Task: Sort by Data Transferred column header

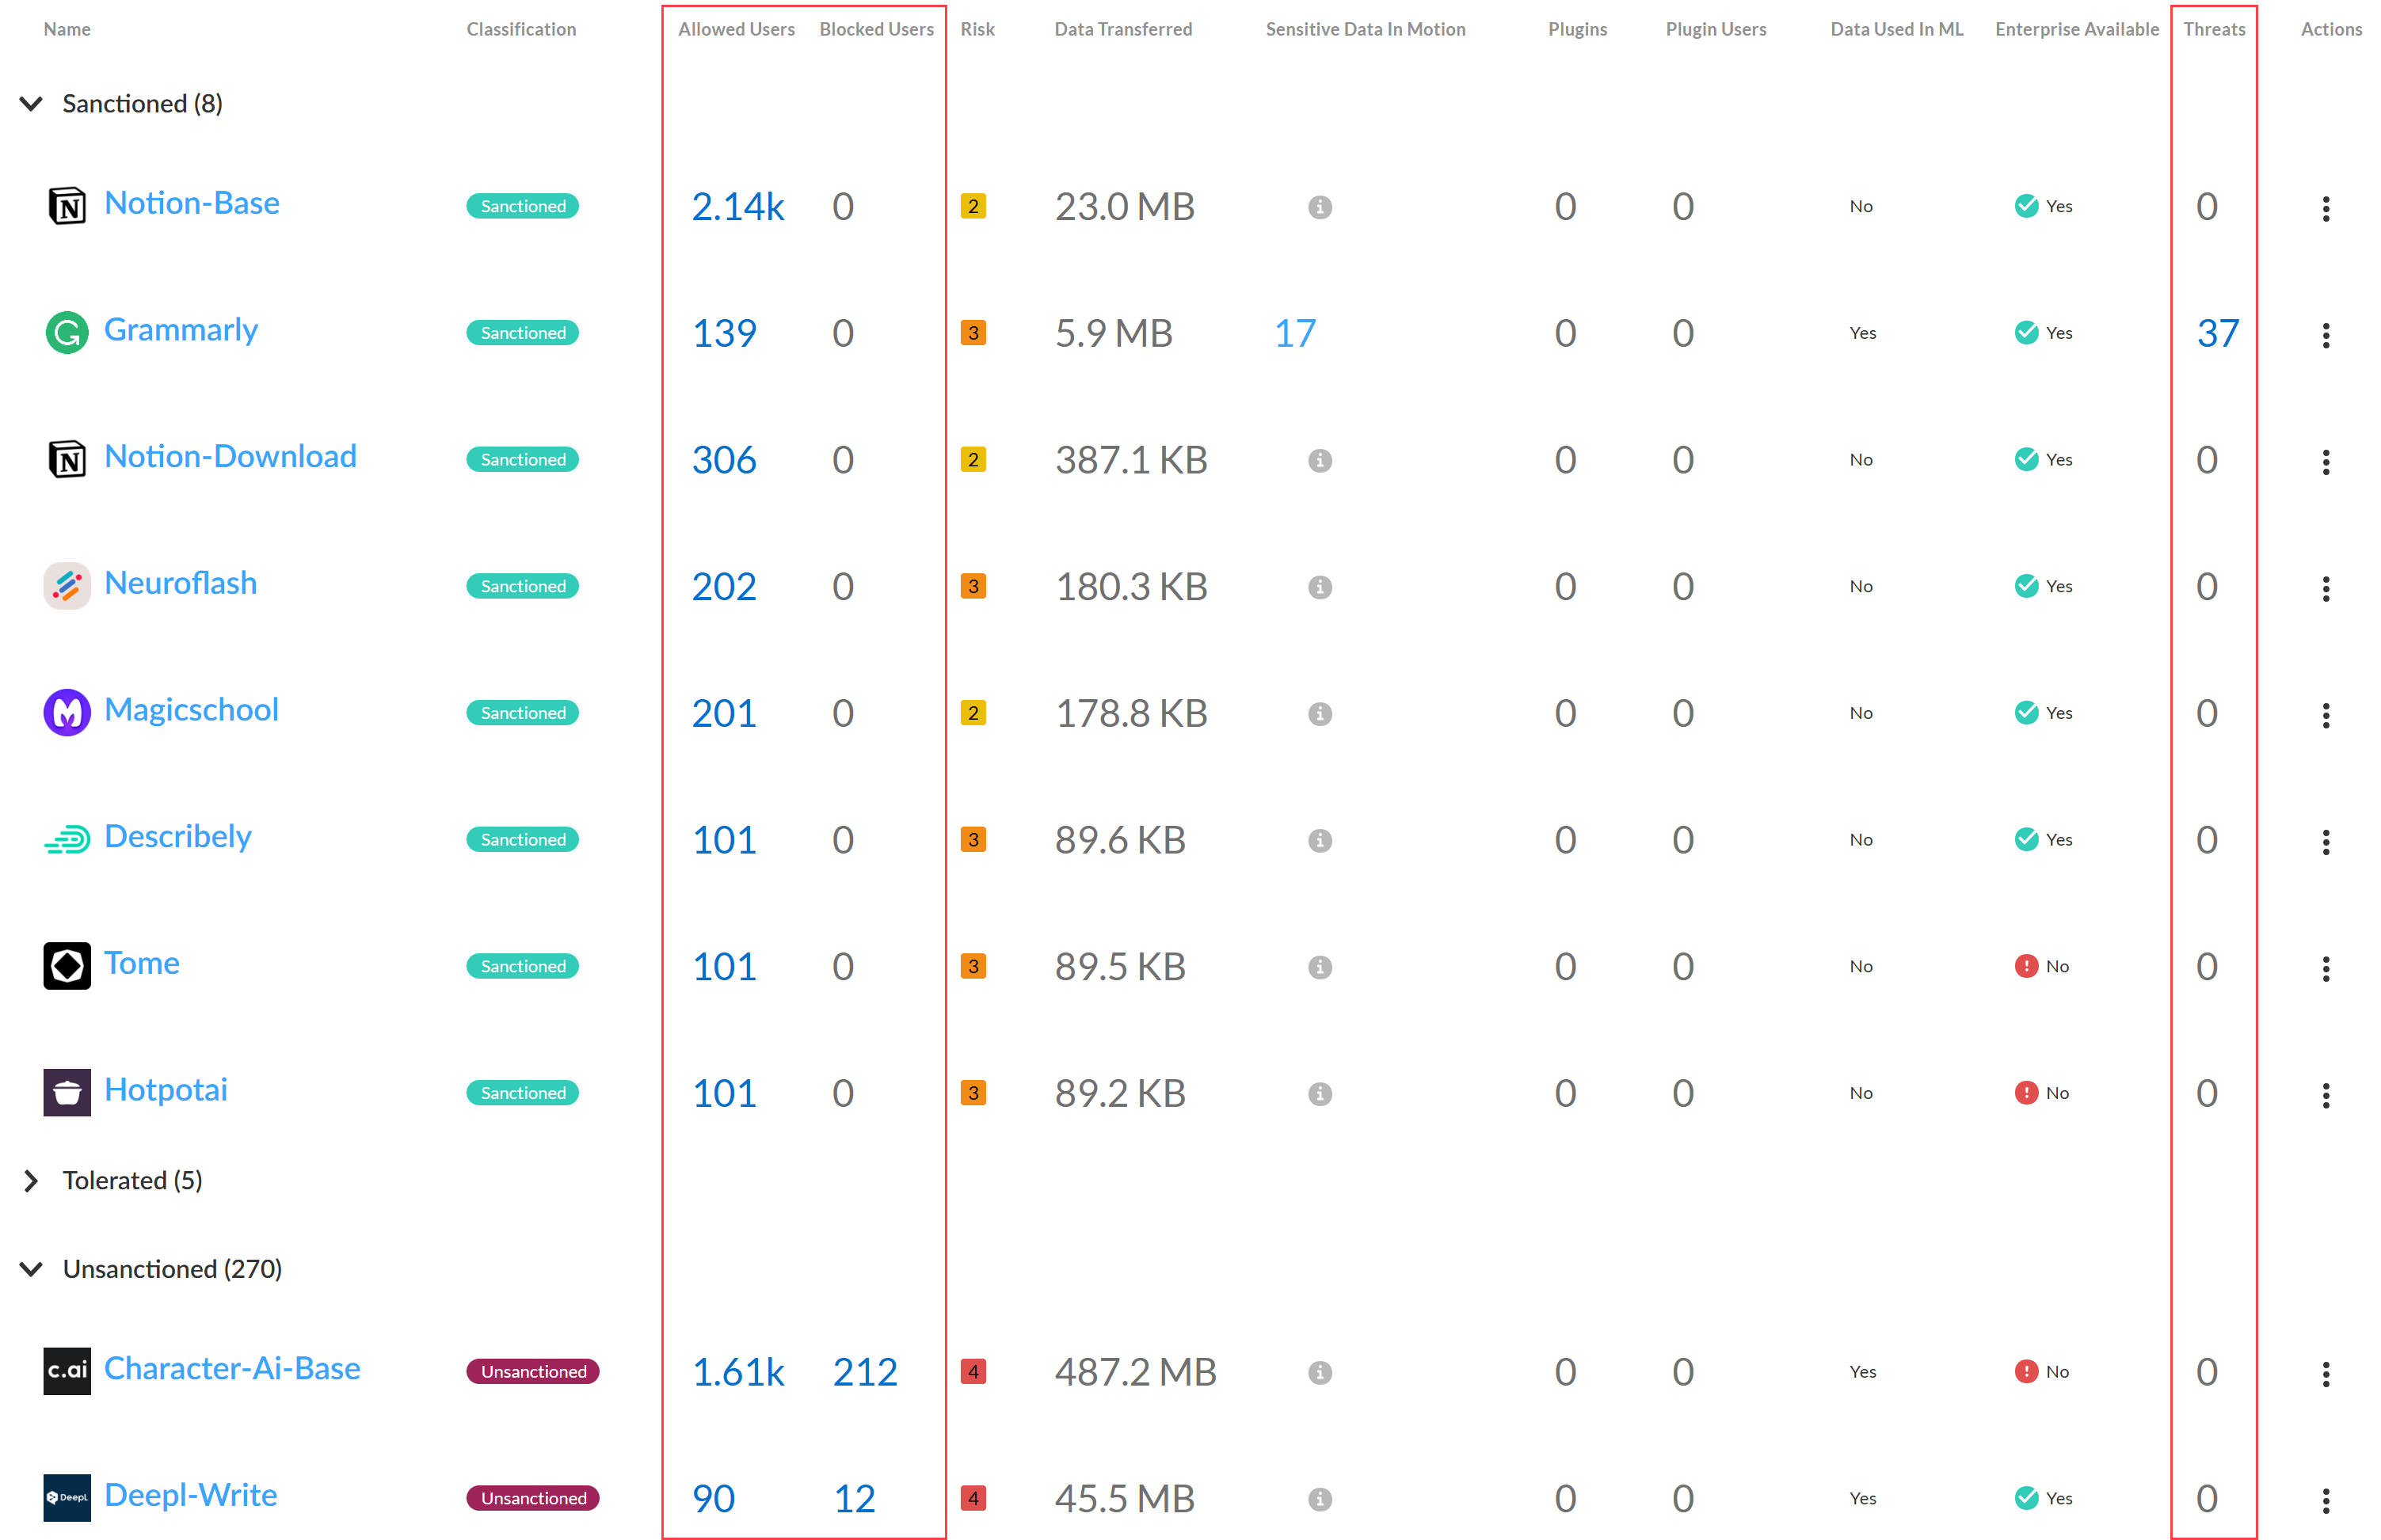Action: pos(1122,29)
